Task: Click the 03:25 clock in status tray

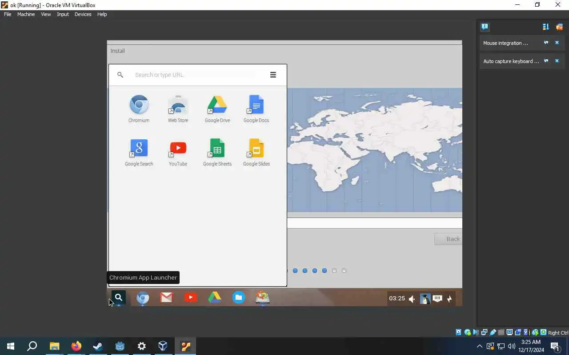Action: click(x=397, y=299)
